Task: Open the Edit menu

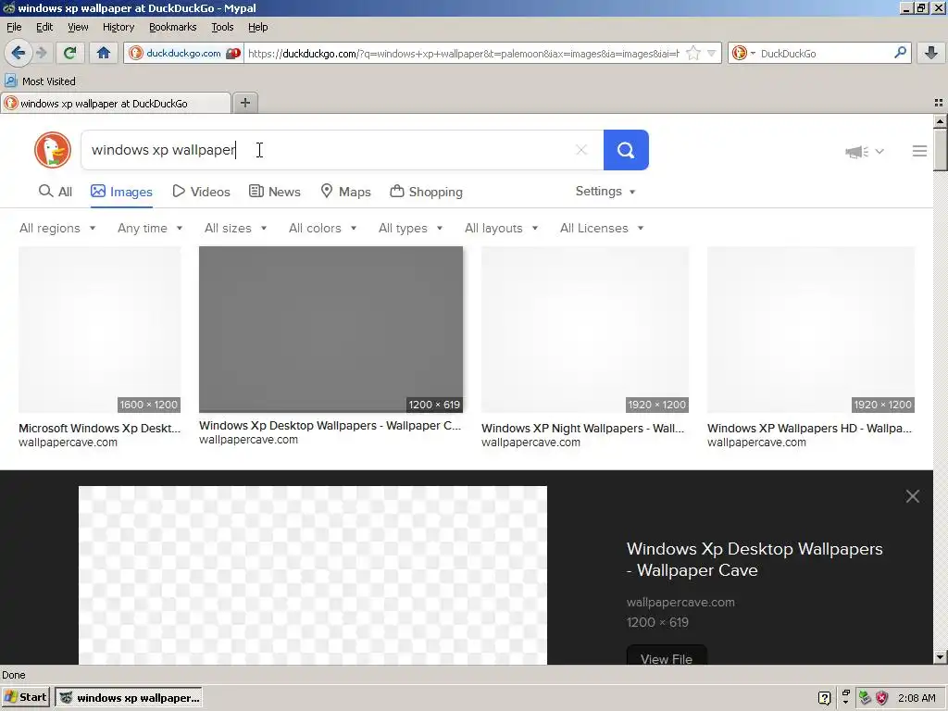Action: pos(44,27)
